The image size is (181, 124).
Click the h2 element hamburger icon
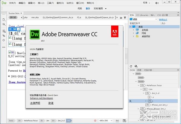10,29
